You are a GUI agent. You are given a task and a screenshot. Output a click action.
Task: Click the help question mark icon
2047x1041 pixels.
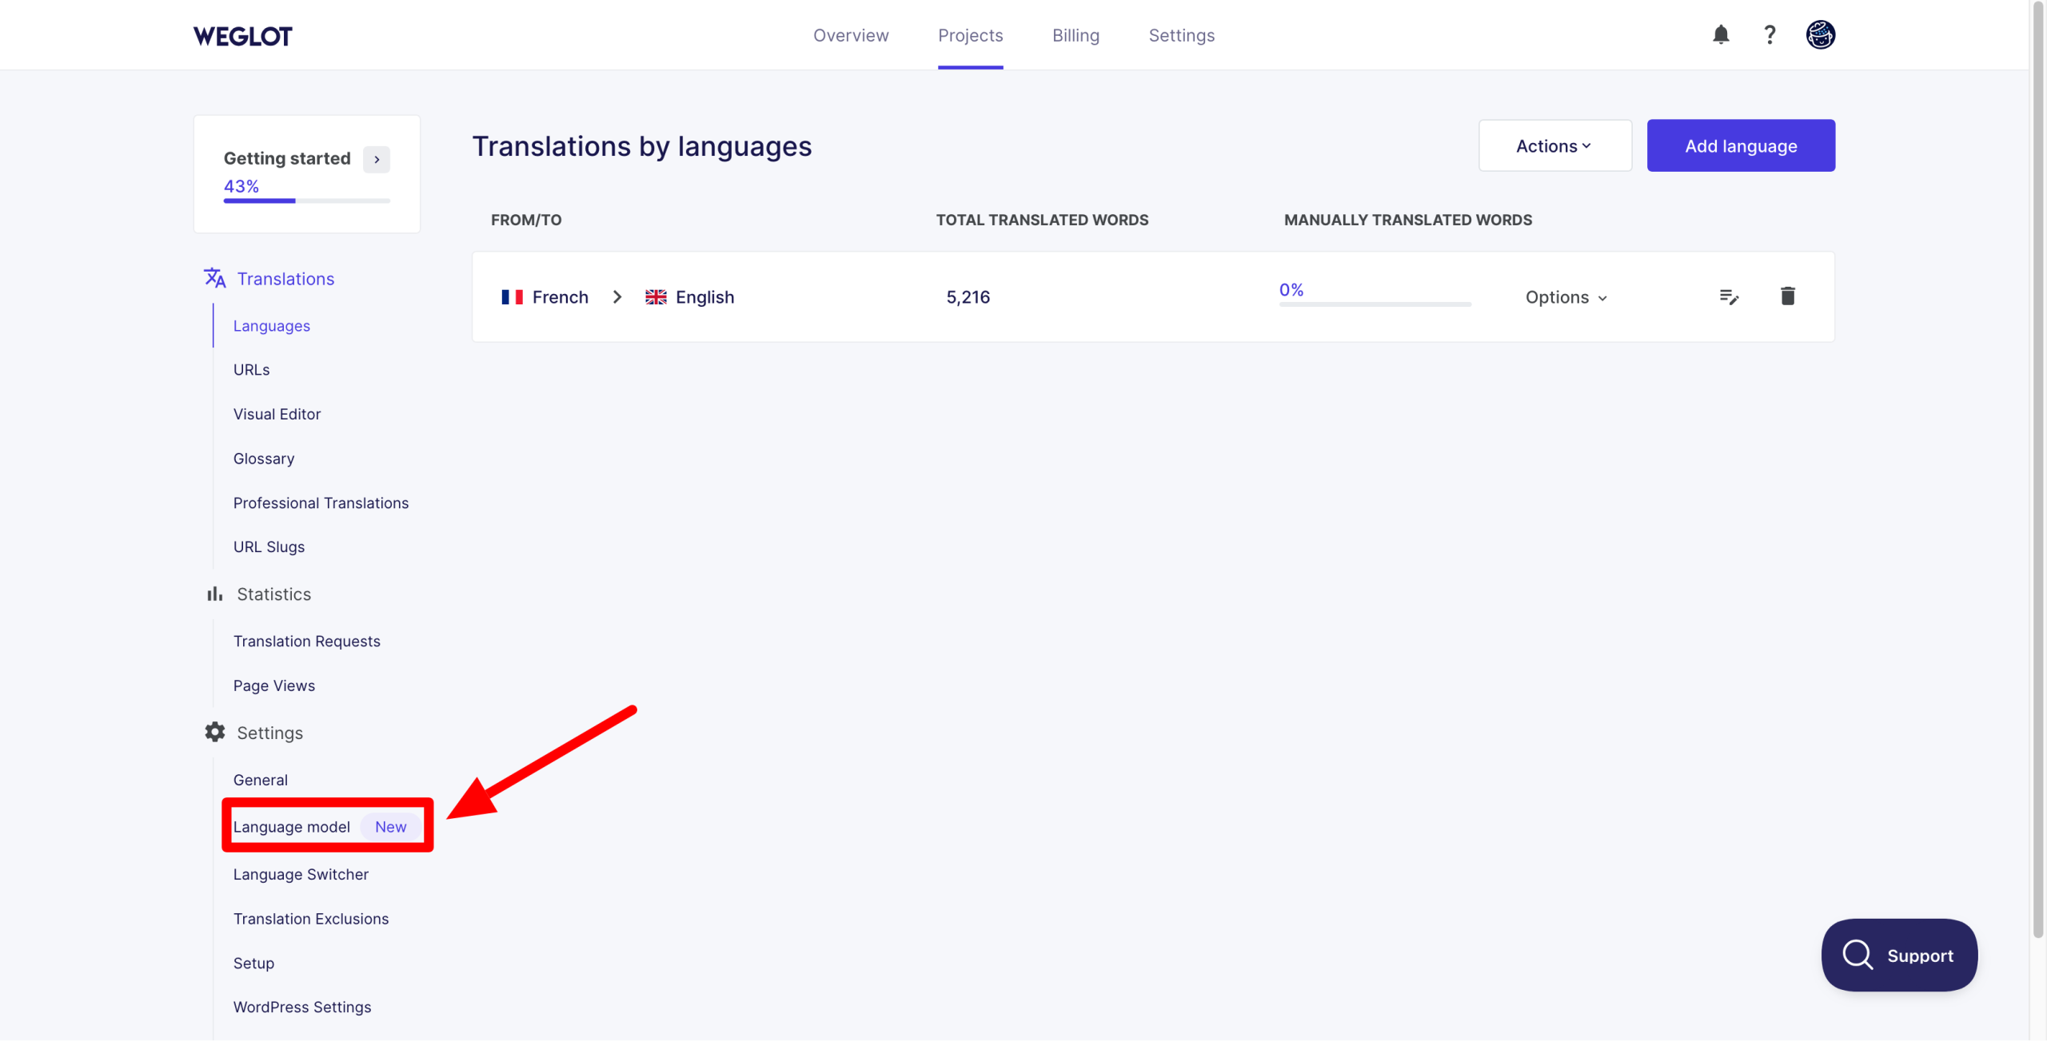[1770, 34]
